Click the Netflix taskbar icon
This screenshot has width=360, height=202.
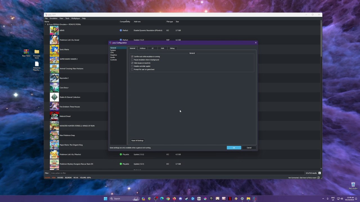[230, 199]
